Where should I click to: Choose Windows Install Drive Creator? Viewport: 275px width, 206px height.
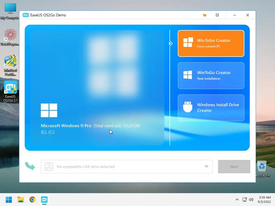coord(211,108)
